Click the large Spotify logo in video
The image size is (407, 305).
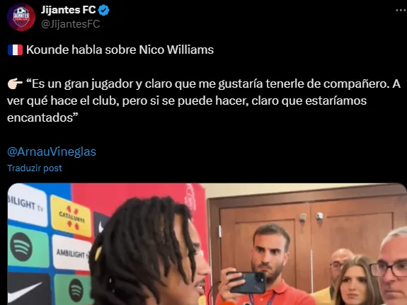[x=21, y=246]
